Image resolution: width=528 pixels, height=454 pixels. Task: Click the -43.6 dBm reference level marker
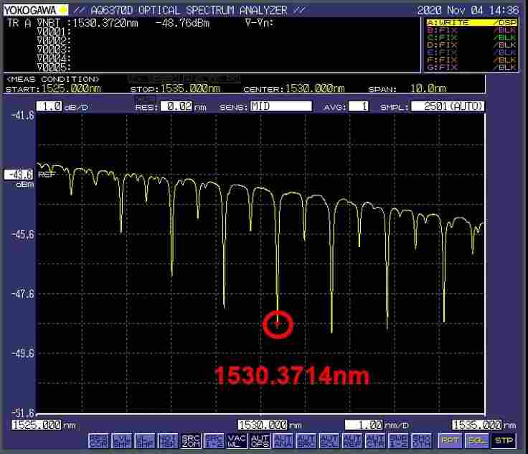[18, 175]
